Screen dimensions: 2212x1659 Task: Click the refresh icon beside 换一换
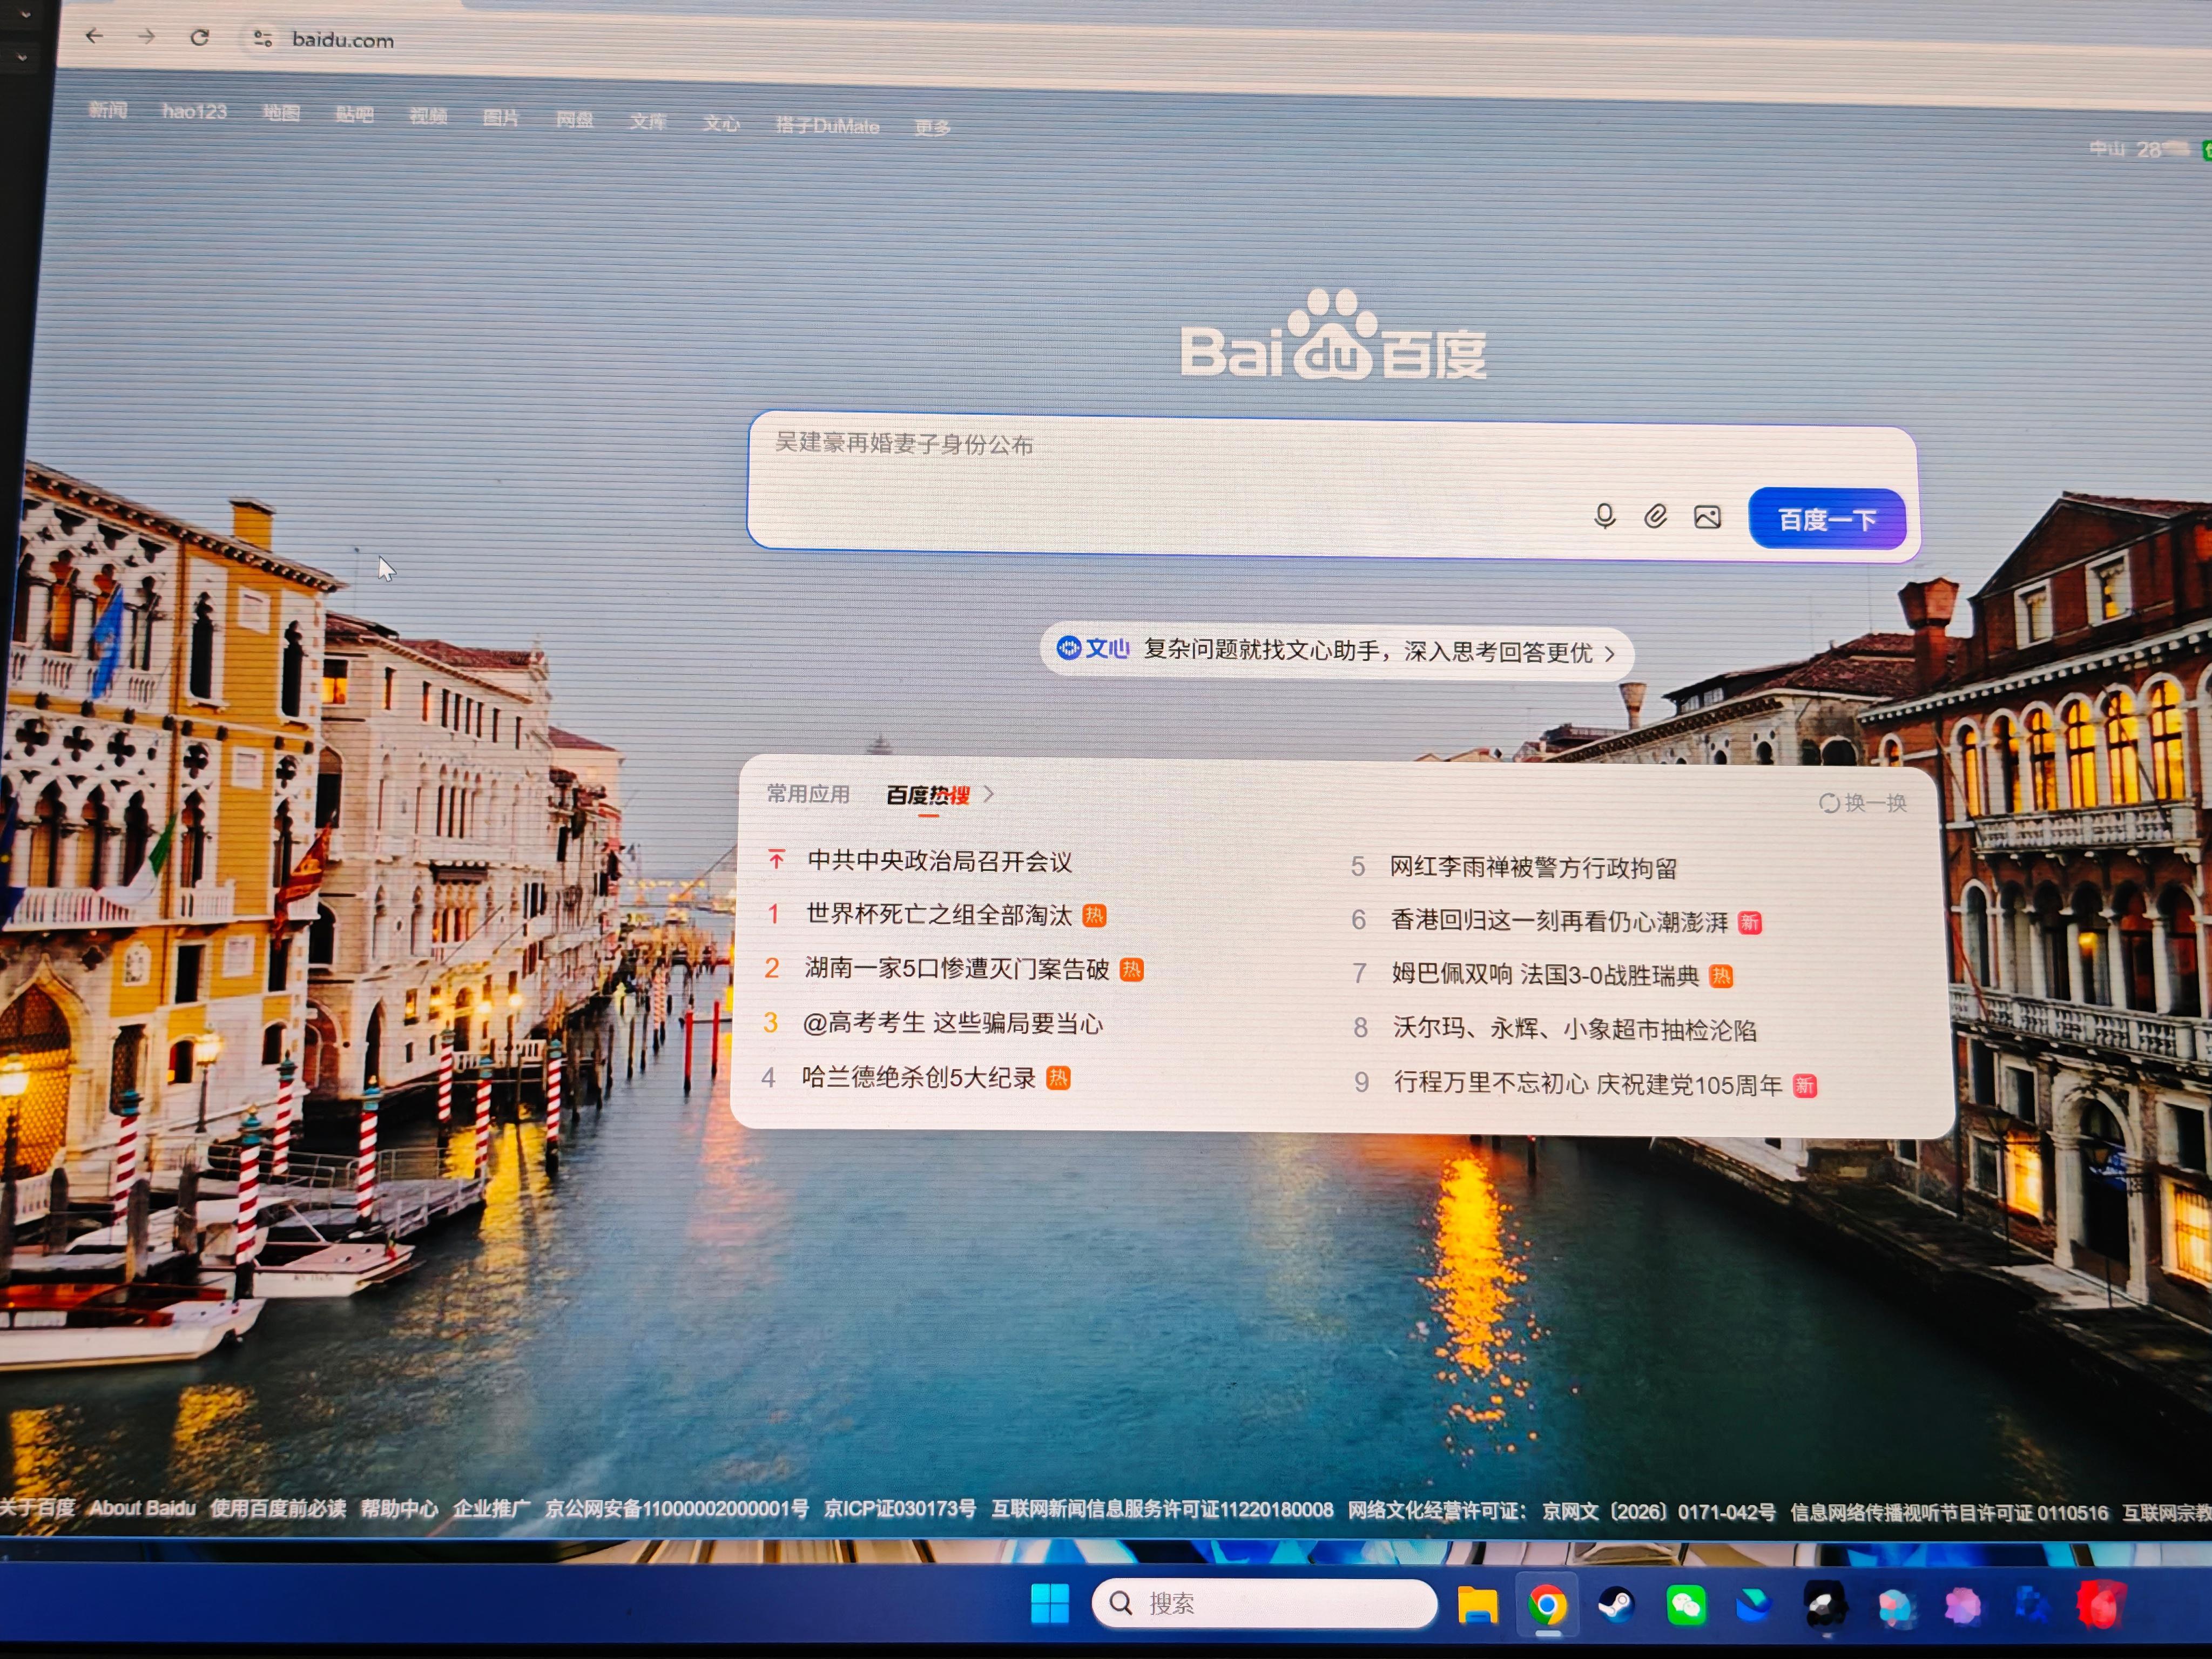tap(1829, 803)
